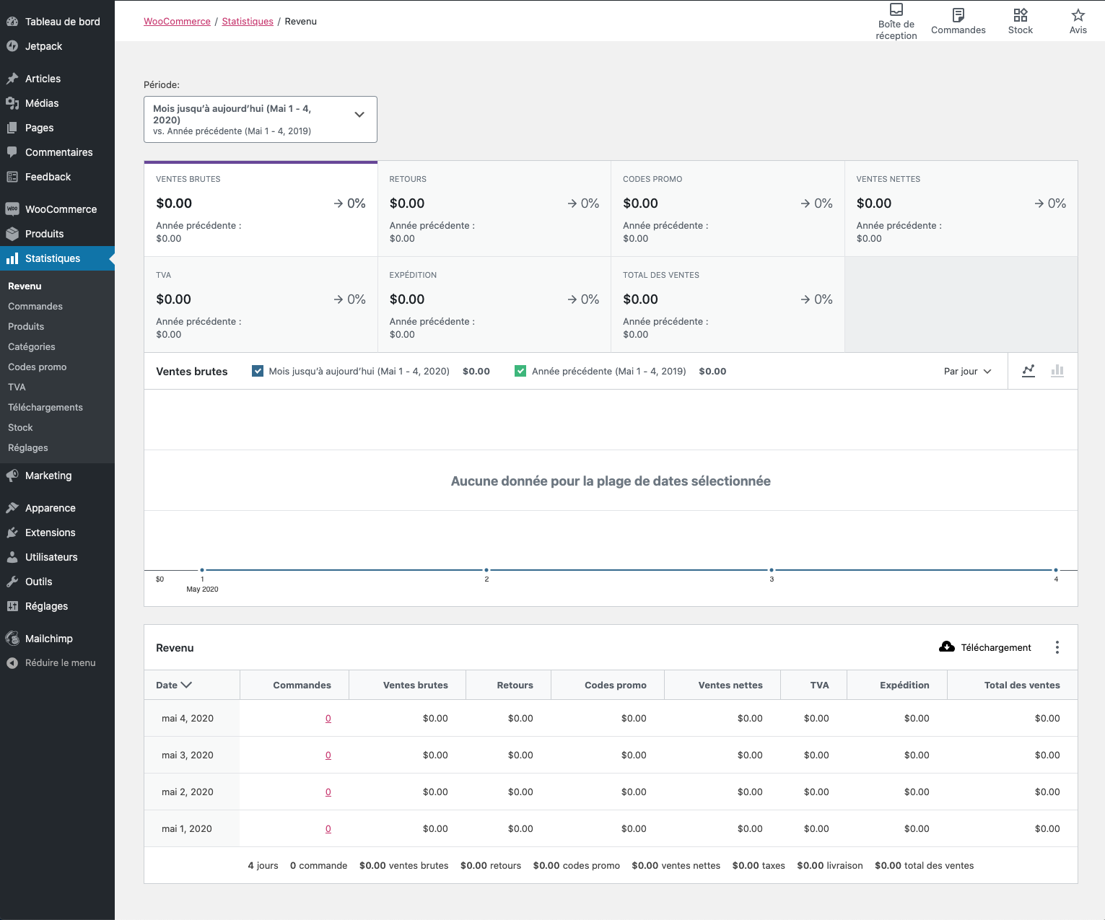Click the Jetpack icon in sidebar
The image size is (1105, 920).
pos(12,46)
